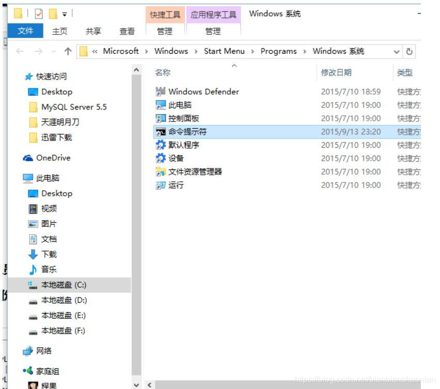
Task: Select 本地磁盘 (C:) drive
Action: [69, 285]
